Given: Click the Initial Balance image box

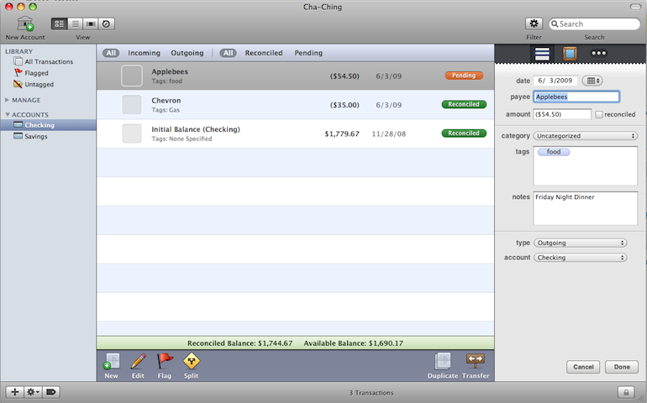Looking at the screenshot, I should point(132,133).
